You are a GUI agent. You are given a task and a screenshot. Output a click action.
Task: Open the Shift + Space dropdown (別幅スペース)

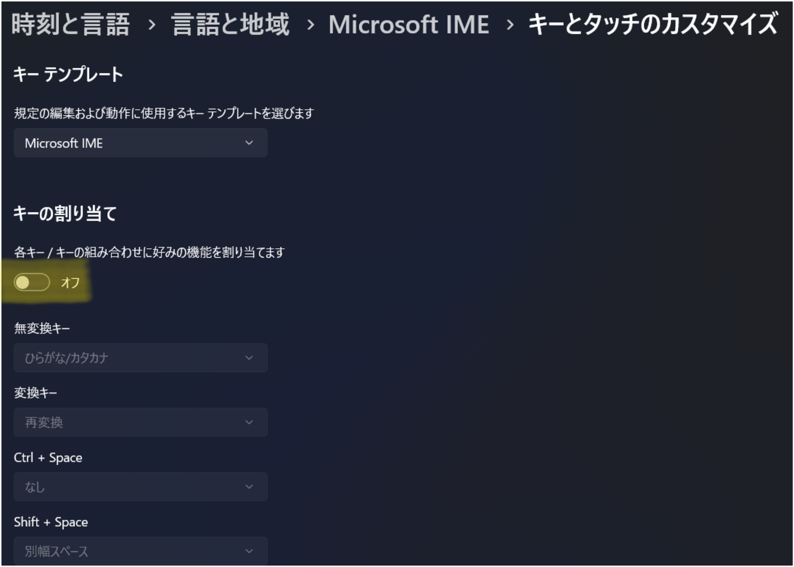pos(140,551)
